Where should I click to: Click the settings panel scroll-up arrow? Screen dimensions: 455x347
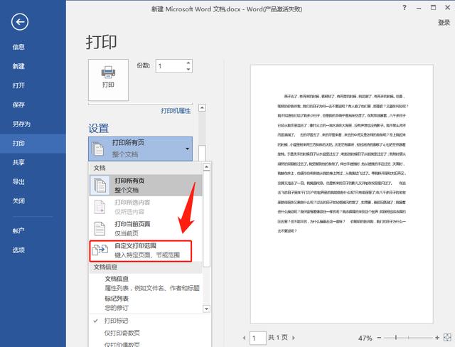coord(202,108)
